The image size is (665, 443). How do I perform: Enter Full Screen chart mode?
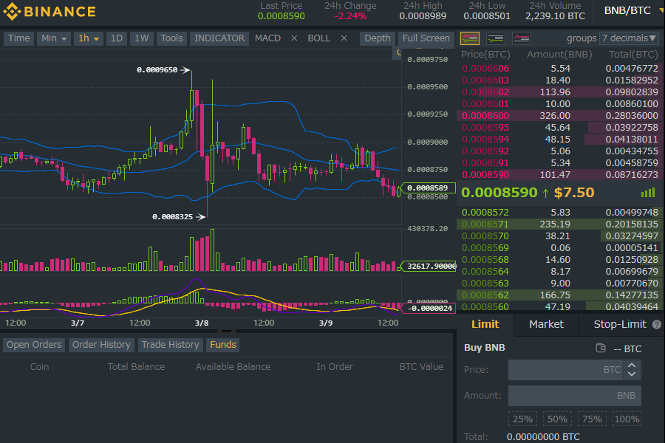click(x=426, y=38)
